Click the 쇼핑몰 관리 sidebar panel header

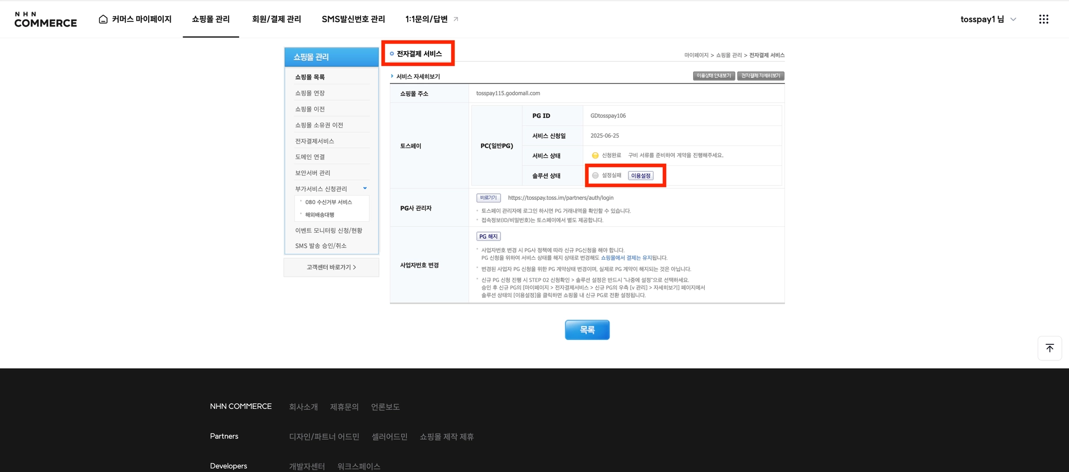click(331, 57)
